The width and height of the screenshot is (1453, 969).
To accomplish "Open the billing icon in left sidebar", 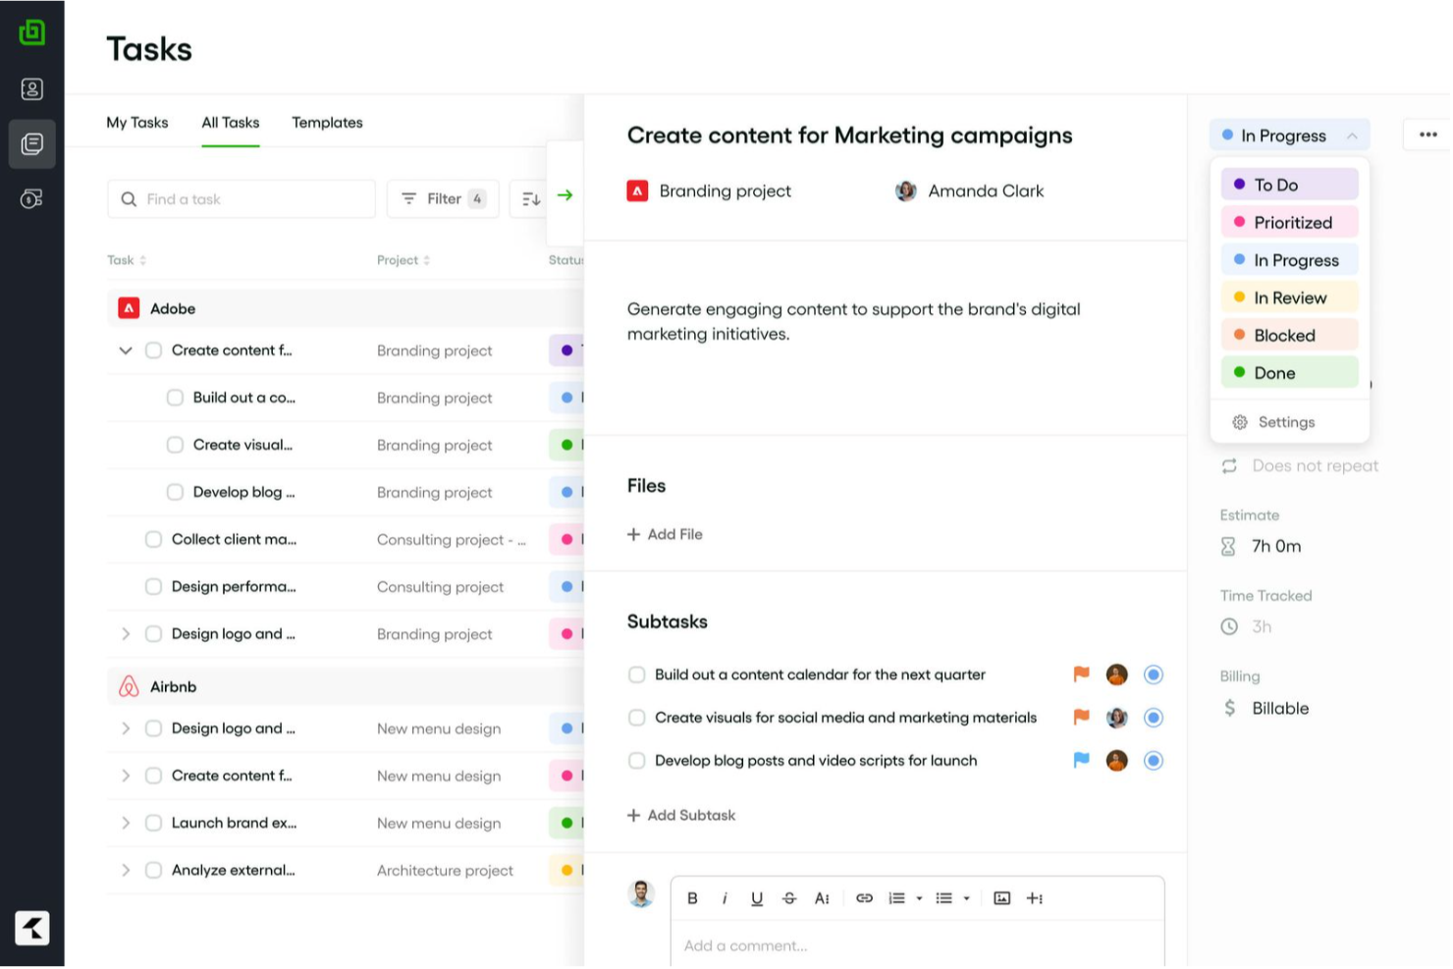I will [x=32, y=199].
